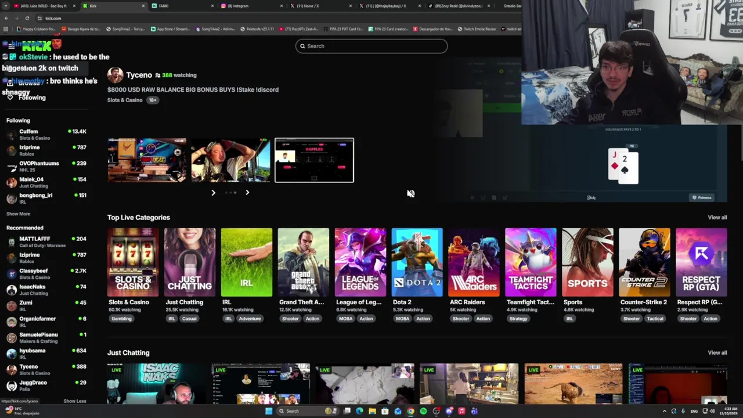Screen dimensions: 743x418
Task: Open File Explorer from the taskbar
Action: tap(372, 411)
